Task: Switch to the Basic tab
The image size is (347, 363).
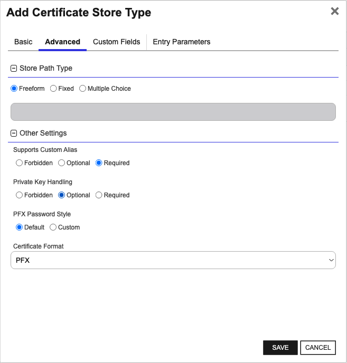Action: point(23,42)
